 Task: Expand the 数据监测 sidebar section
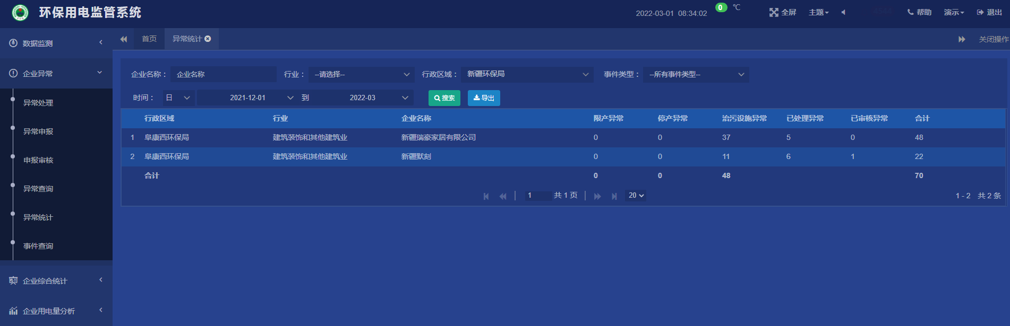click(56, 43)
